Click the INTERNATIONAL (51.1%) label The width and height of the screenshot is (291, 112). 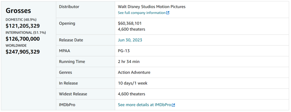point(26,33)
